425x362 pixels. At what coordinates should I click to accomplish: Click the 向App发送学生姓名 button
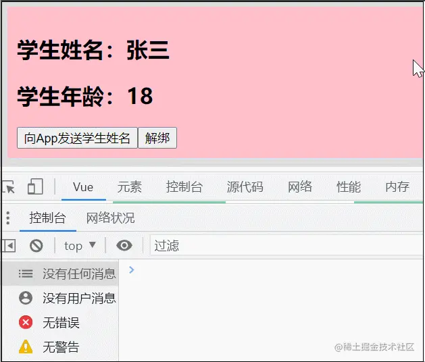click(x=77, y=138)
